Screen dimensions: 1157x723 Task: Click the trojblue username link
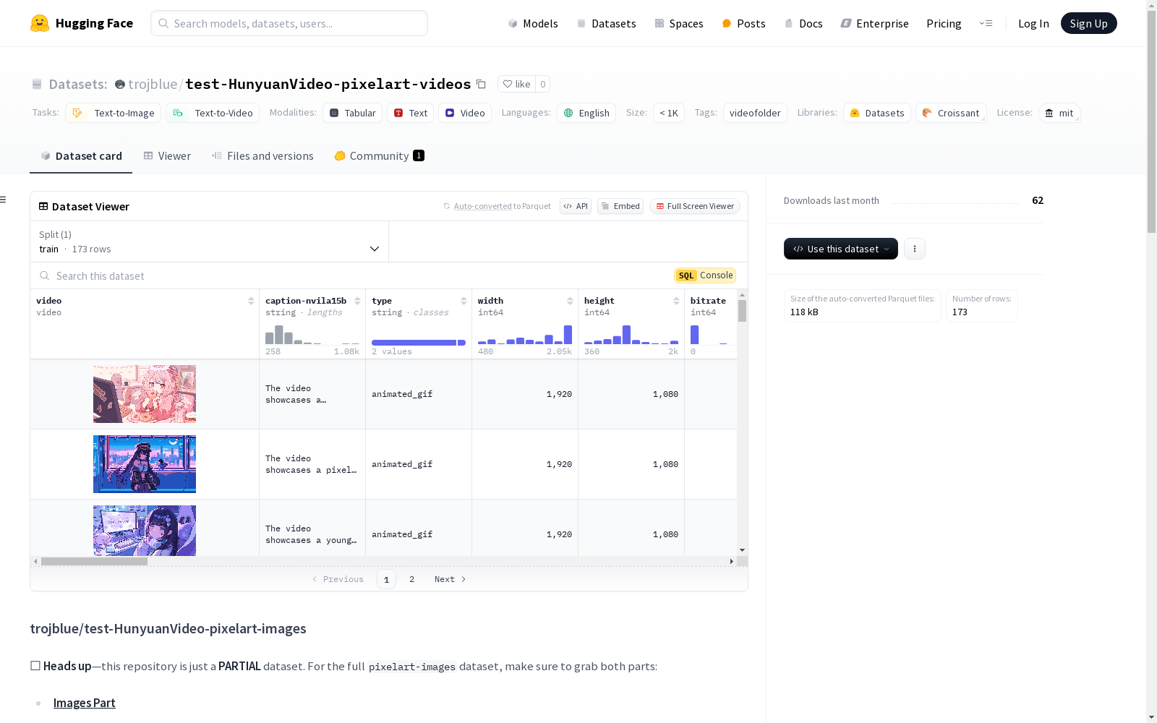coord(153,84)
